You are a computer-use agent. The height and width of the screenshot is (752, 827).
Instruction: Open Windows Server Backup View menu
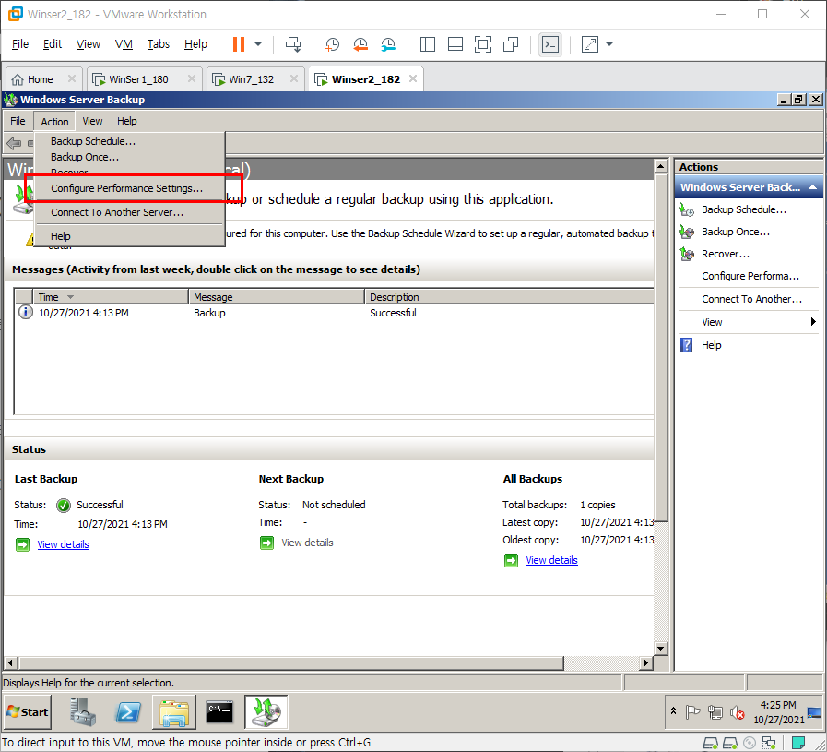click(x=92, y=121)
